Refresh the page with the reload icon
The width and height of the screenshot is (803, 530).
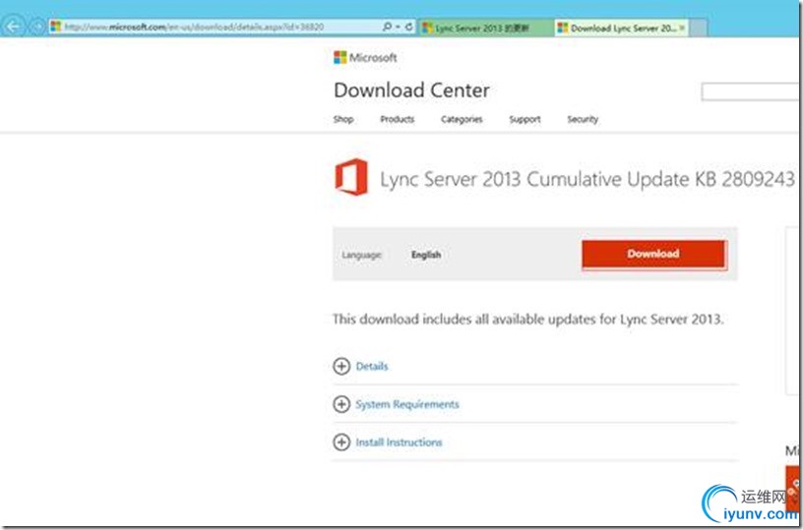click(408, 27)
